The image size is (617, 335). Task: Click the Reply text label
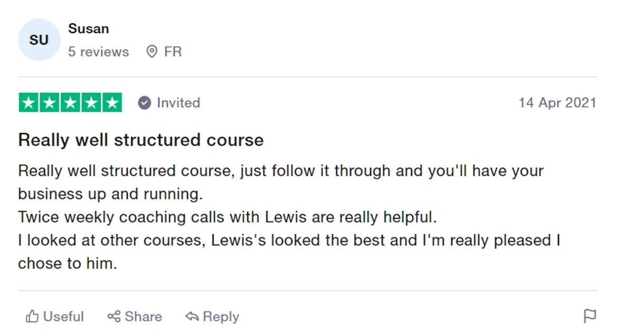point(221,317)
